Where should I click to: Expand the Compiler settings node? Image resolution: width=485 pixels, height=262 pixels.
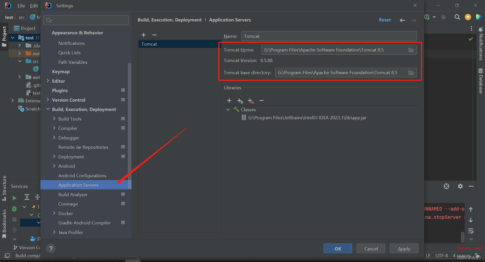54,128
